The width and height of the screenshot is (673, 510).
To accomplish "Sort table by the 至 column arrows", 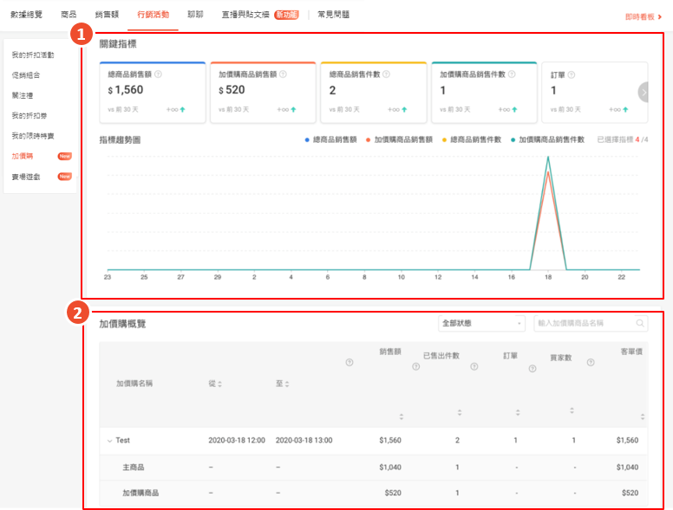I will 286,384.
